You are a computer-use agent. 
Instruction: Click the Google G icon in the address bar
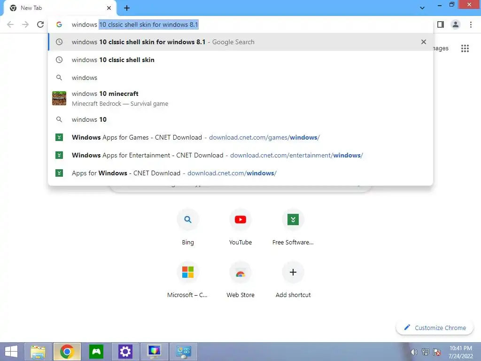(59, 24)
